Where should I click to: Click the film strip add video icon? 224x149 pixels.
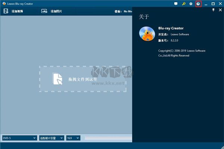coord(6,11)
